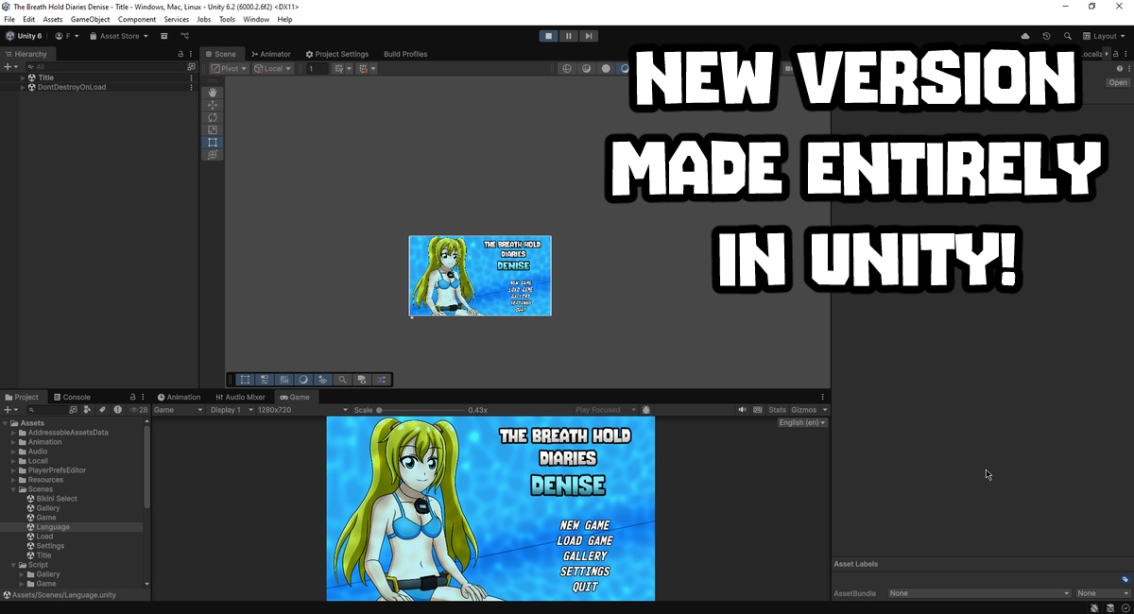This screenshot has width=1134, height=614.
Task: Open the Asset Store dropdown
Action: (x=119, y=36)
